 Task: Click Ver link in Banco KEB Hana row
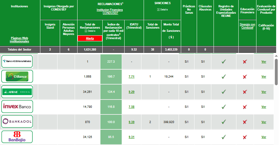(x=264, y=62)
